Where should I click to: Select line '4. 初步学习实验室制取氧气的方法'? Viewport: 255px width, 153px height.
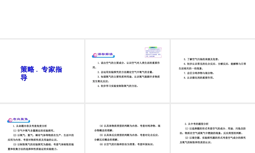point(118,86)
